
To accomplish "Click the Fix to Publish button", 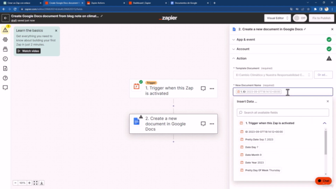I will point(321,18).
